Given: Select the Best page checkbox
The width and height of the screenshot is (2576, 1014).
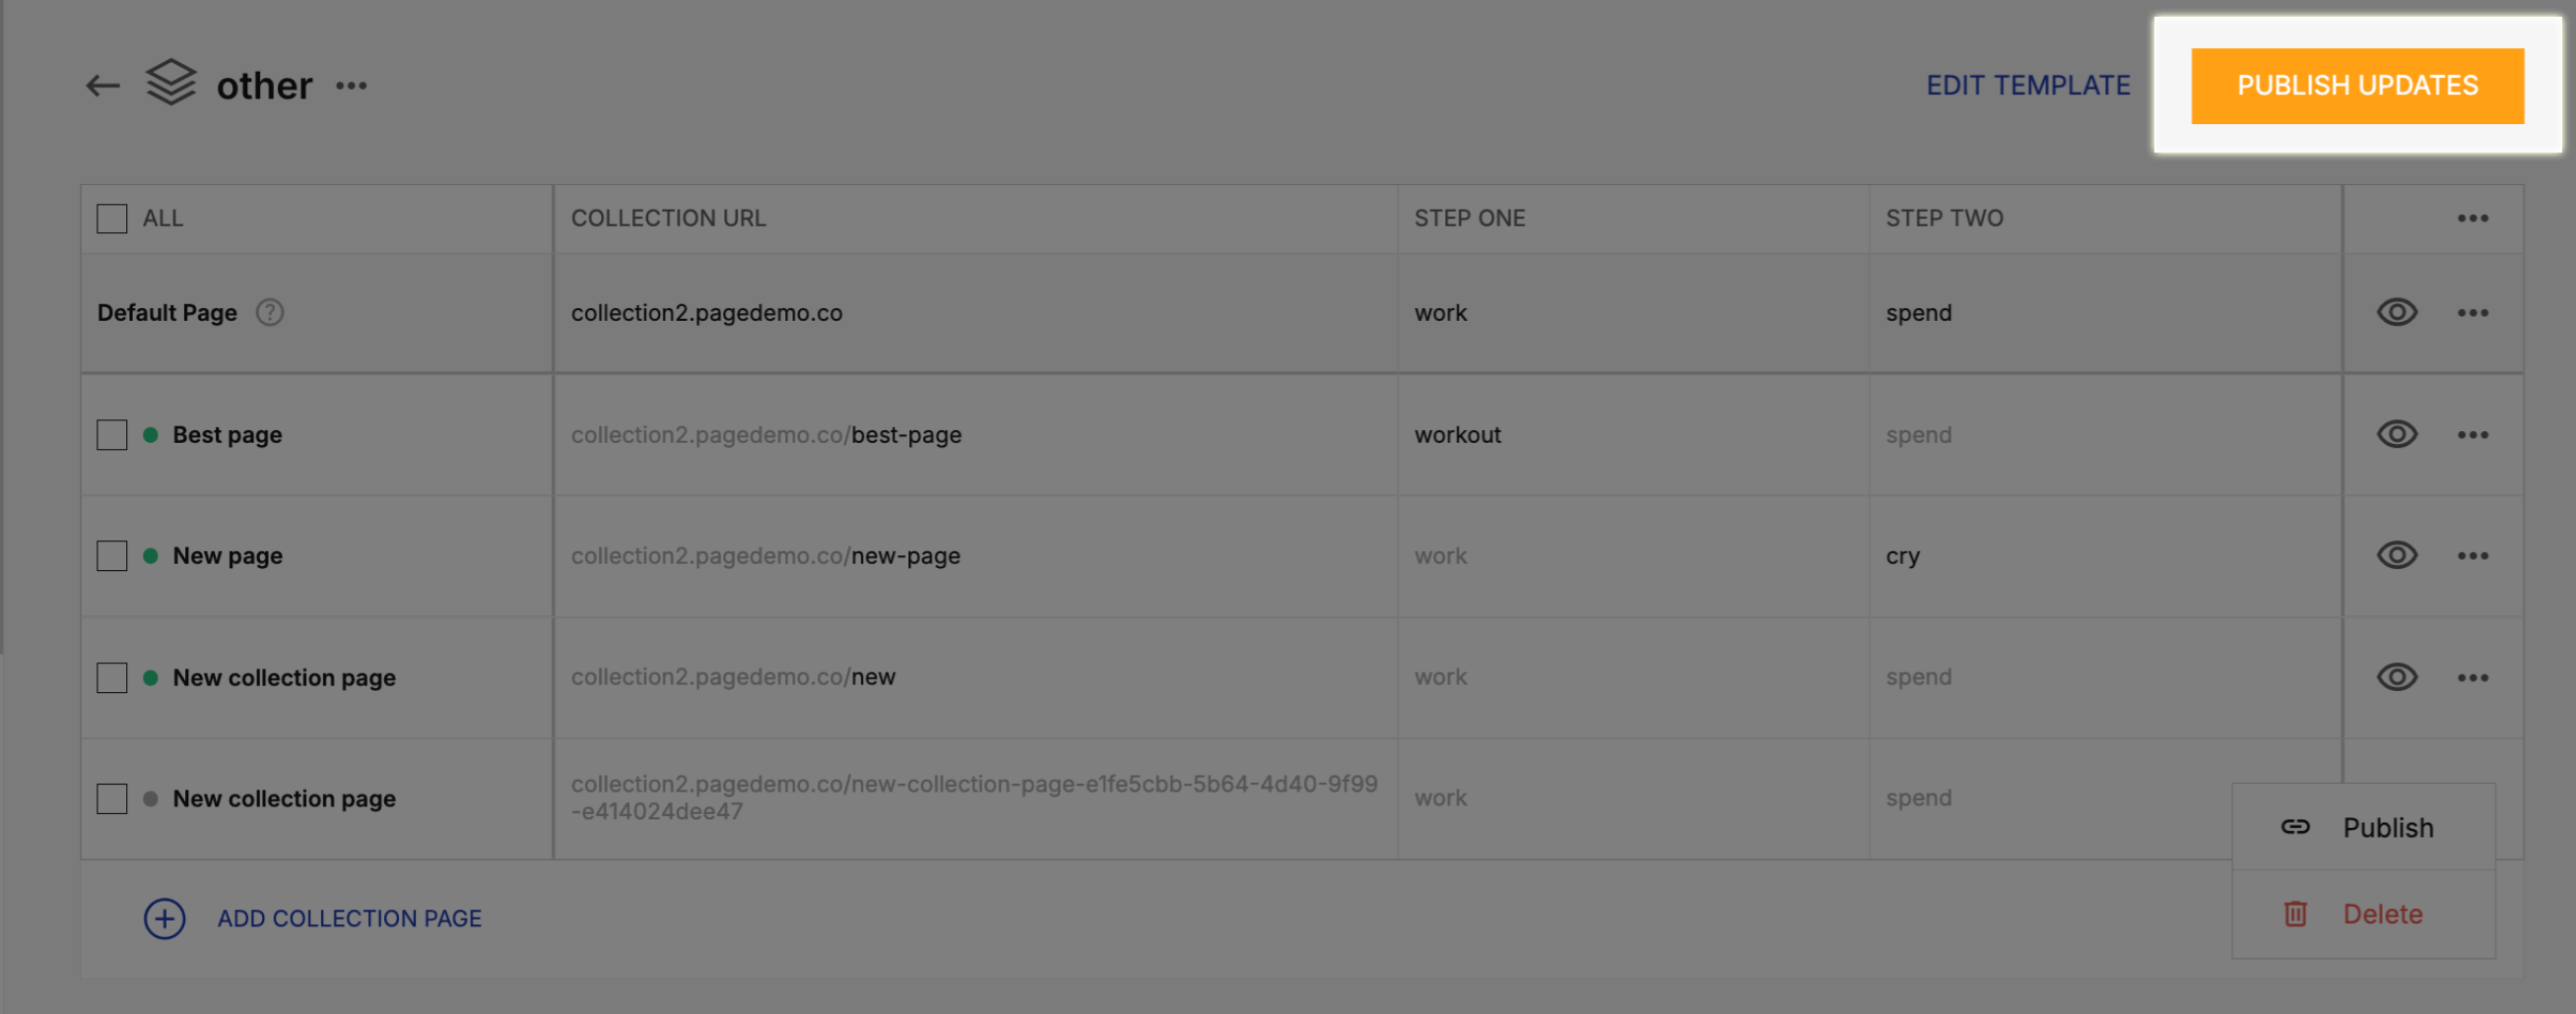Looking at the screenshot, I should pos(110,434).
